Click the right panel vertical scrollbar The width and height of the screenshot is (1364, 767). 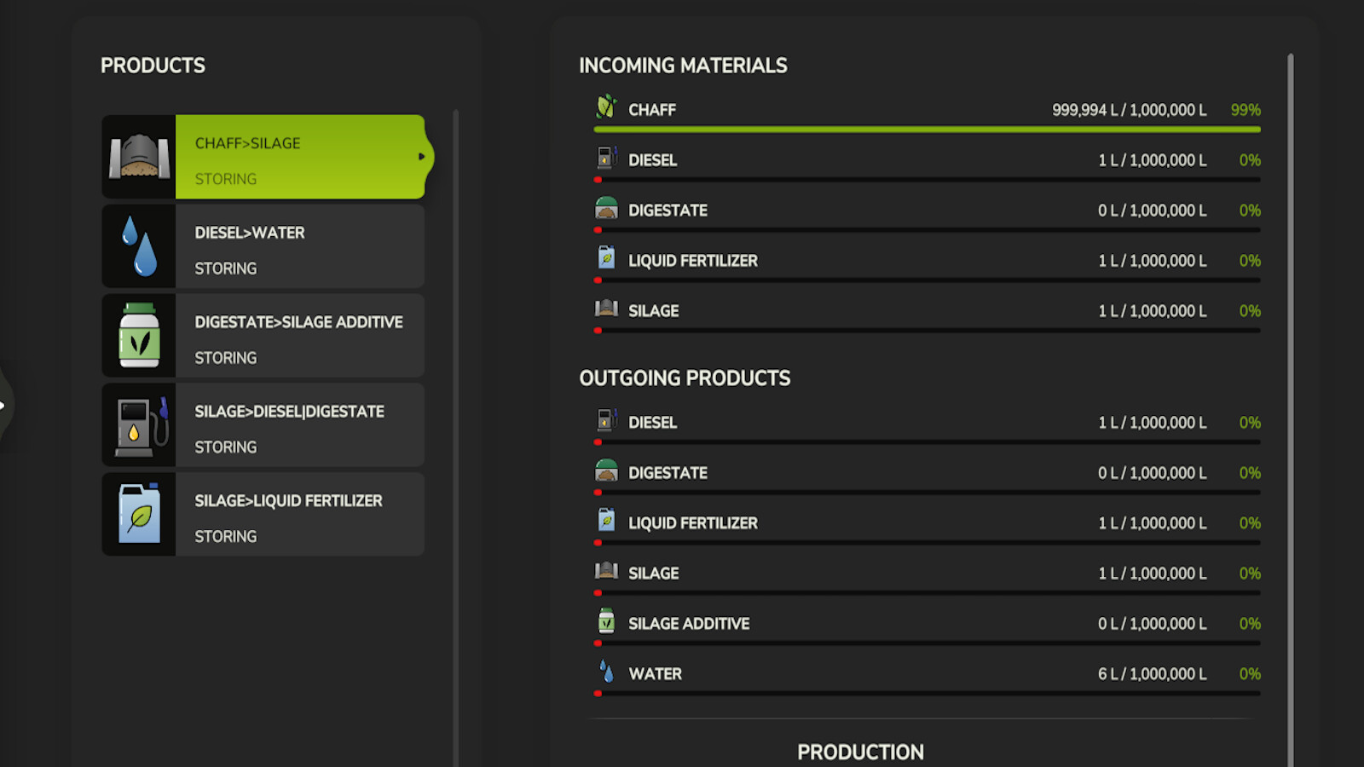(x=1291, y=409)
